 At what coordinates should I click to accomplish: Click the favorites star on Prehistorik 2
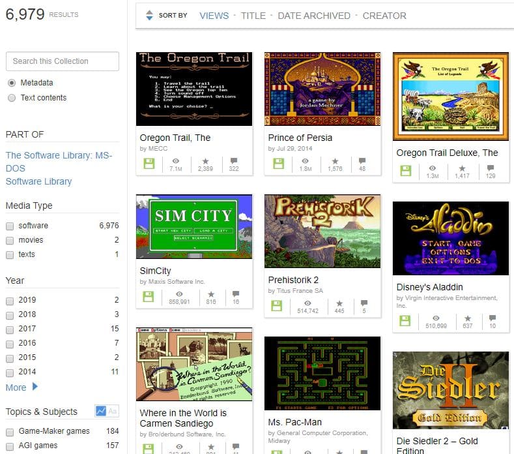(x=339, y=303)
